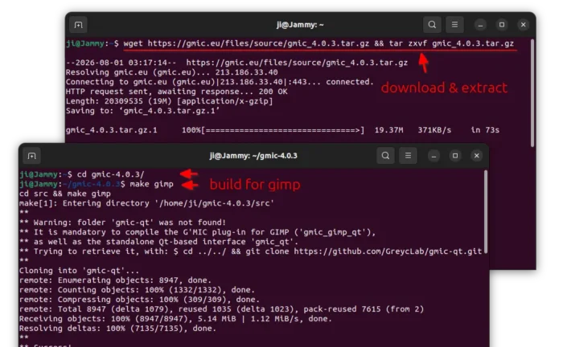
Task: Click 'remote: Compressing objects: 100%' line
Action: 139,300
